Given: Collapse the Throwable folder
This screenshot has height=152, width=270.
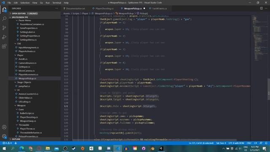Looking at the screenshot, I should 24,125.
